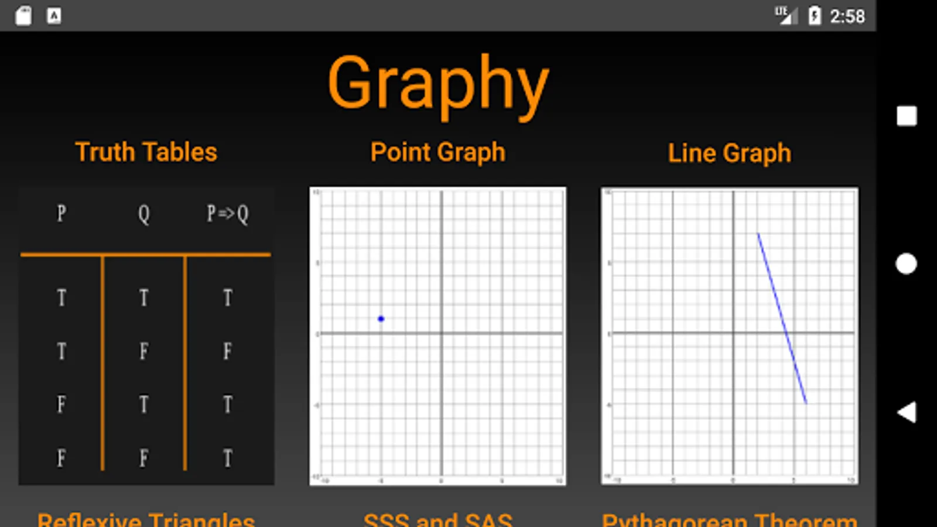Open the Truth Tables section
Screen dimensions: 937x527
tap(146, 152)
